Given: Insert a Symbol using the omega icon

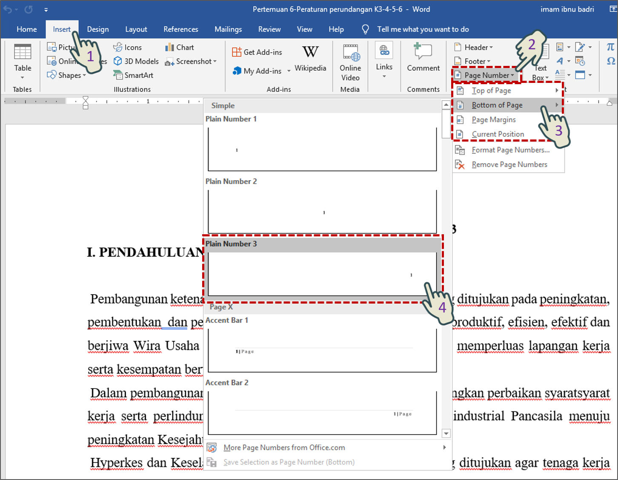Looking at the screenshot, I should [610, 61].
